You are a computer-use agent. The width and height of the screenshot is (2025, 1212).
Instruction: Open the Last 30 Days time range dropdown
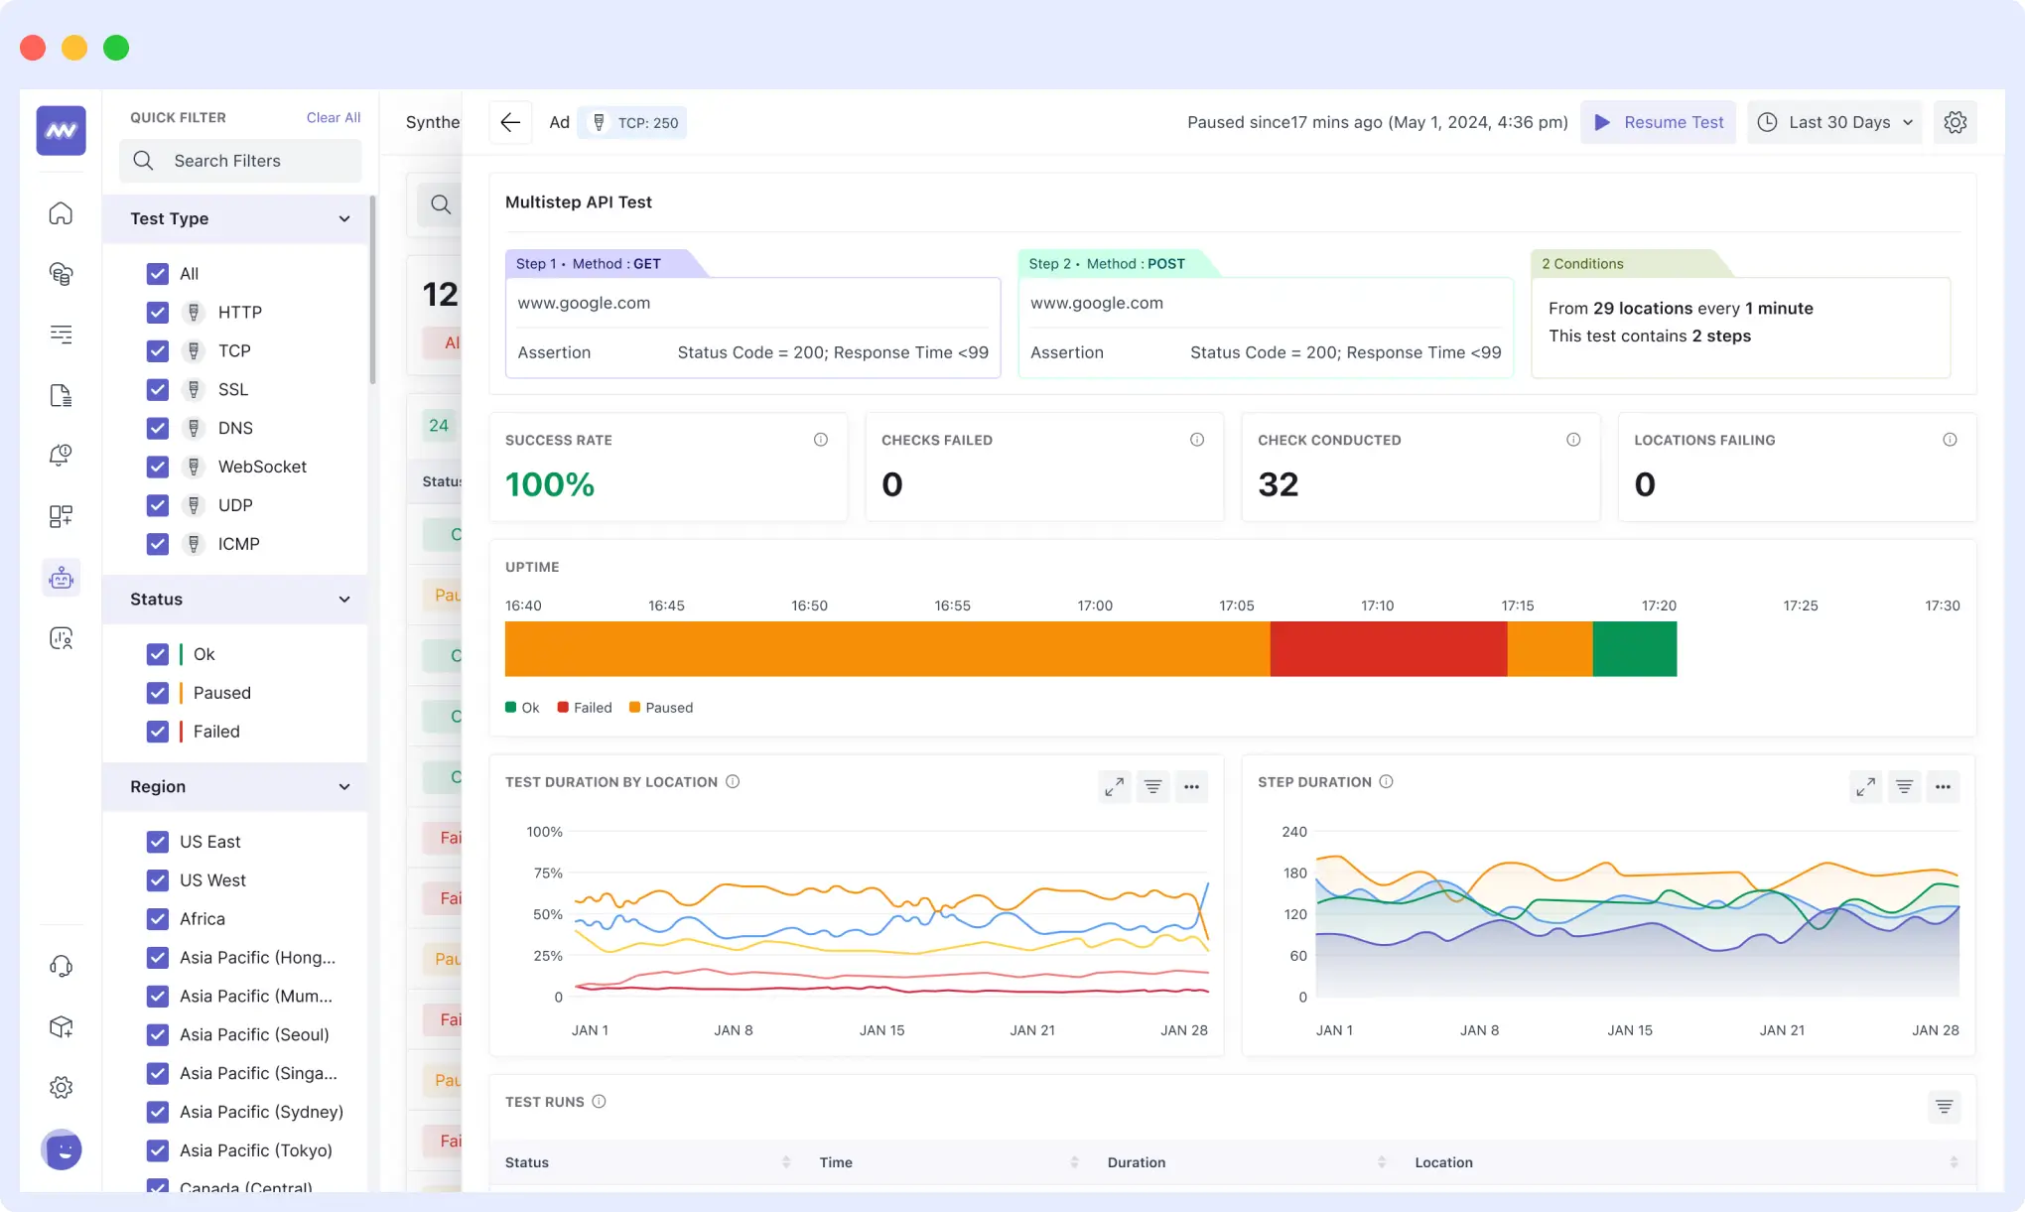coord(1834,122)
